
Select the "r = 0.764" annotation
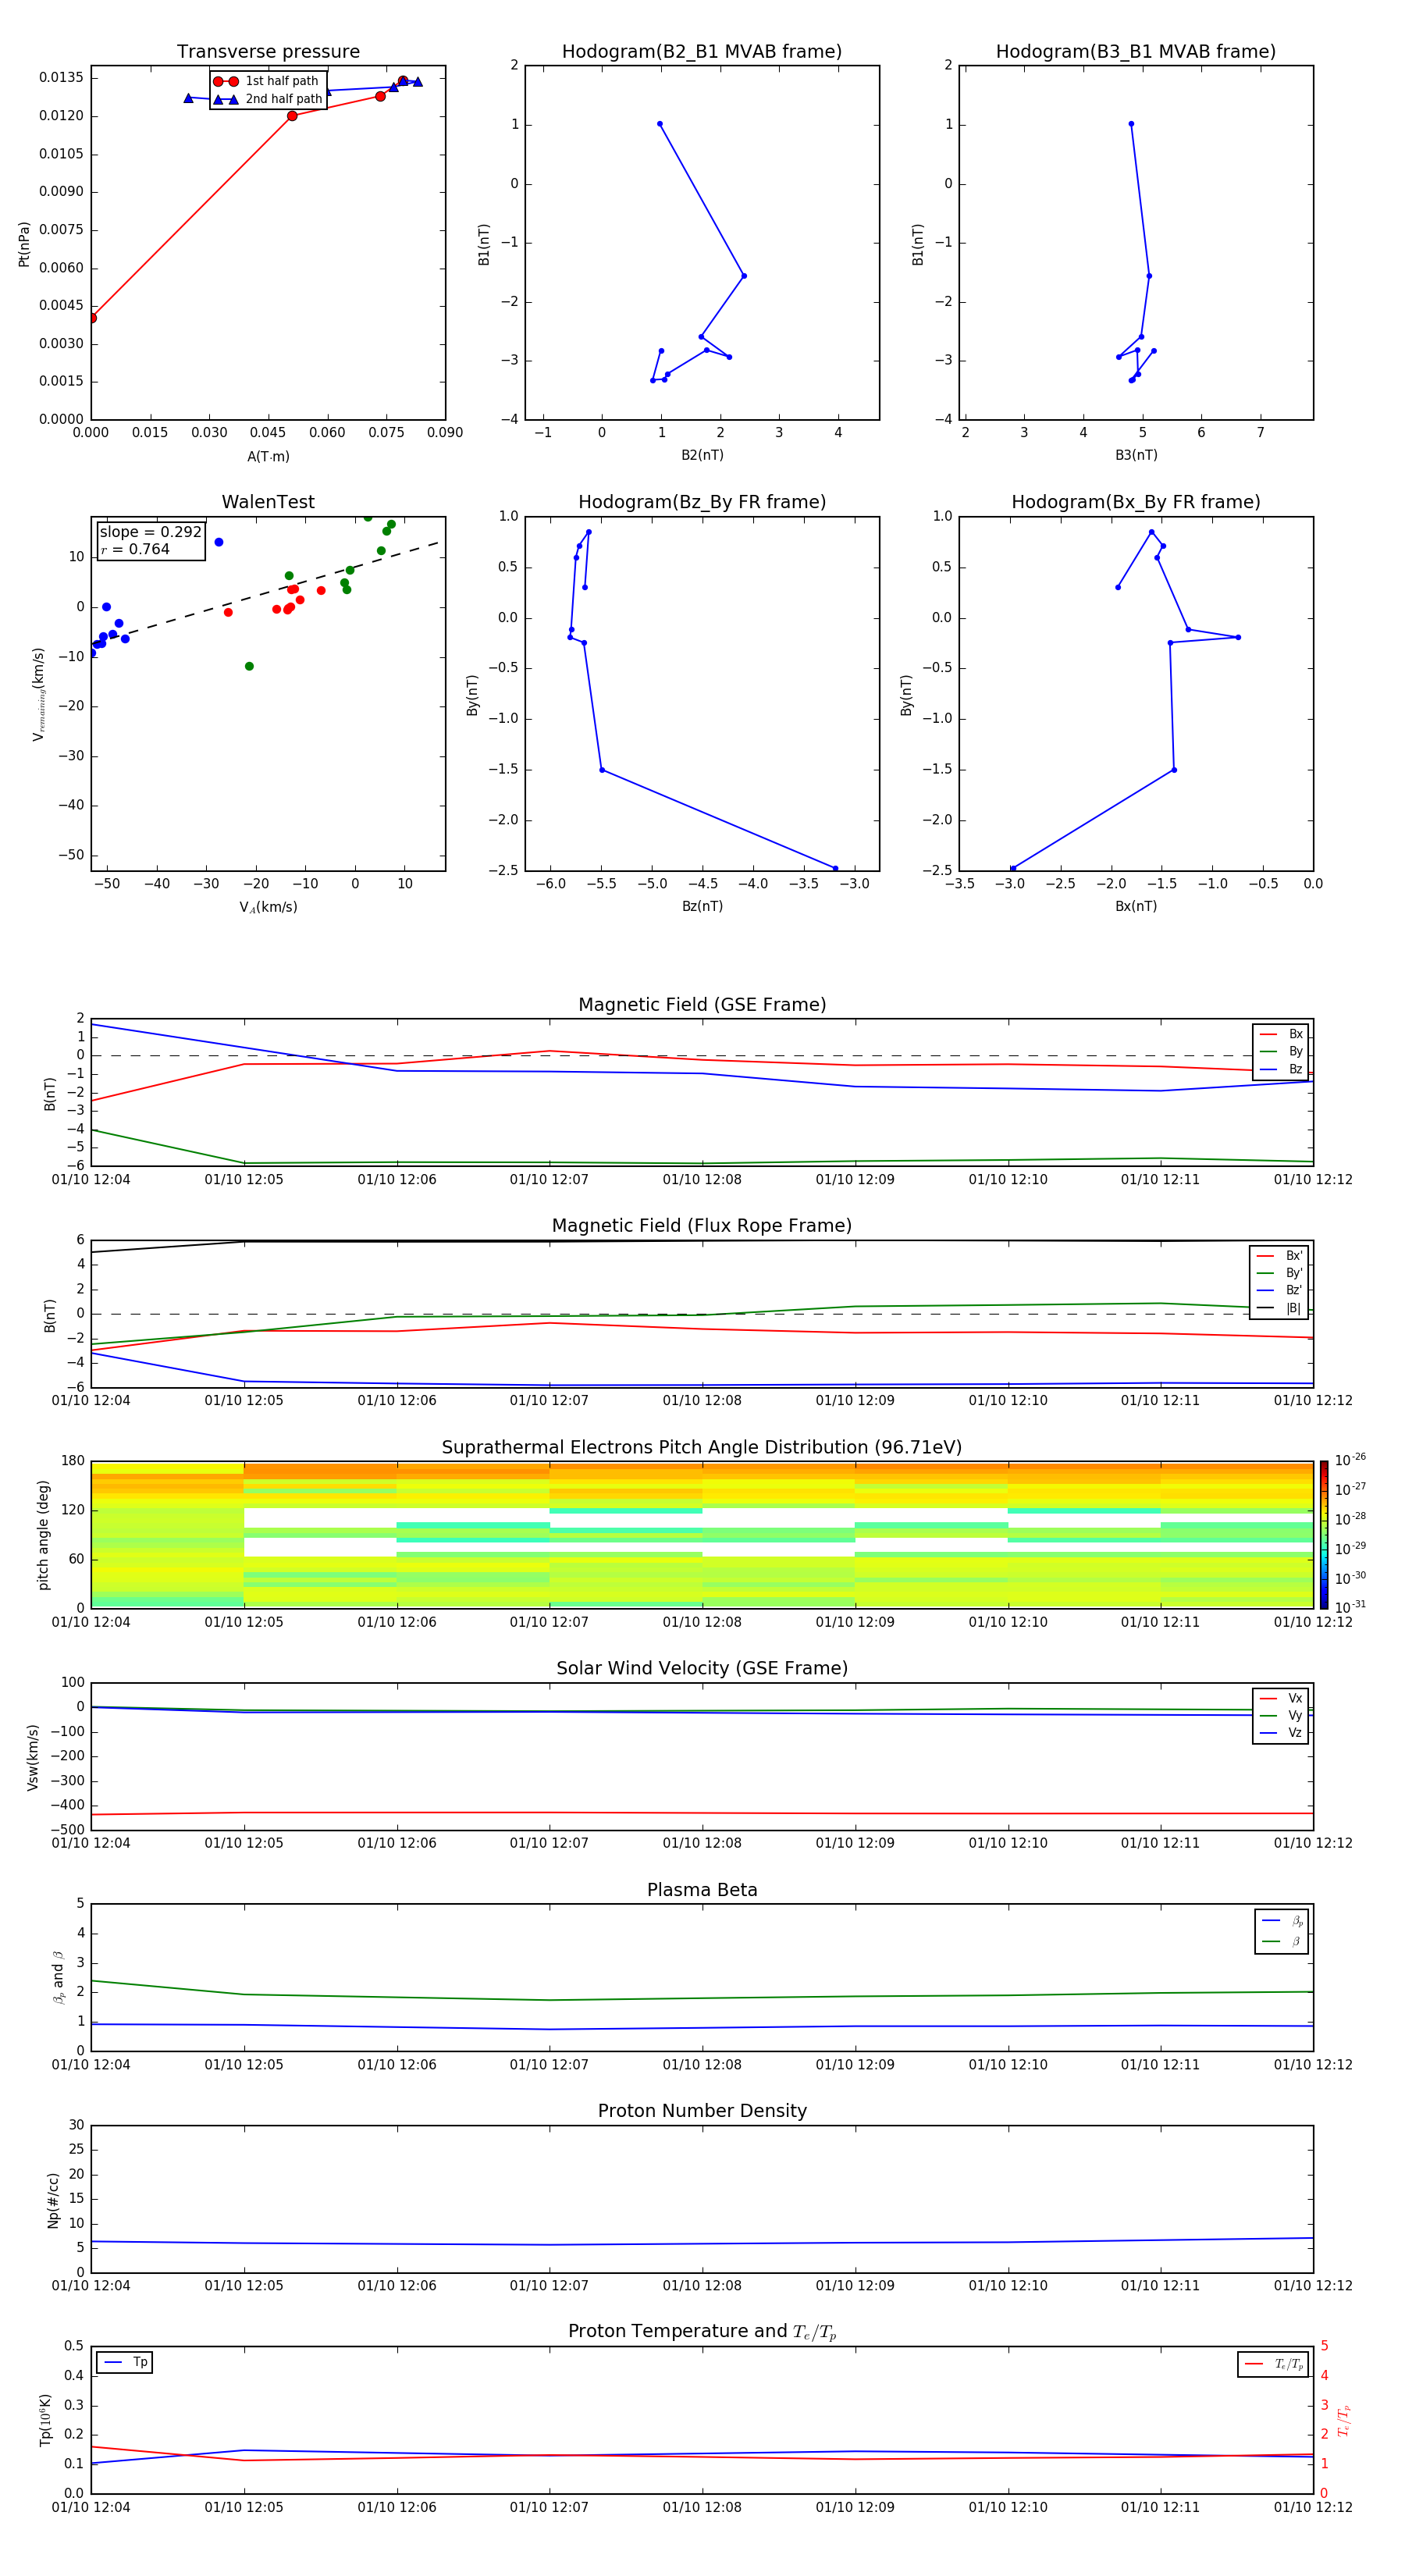point(135,549)
